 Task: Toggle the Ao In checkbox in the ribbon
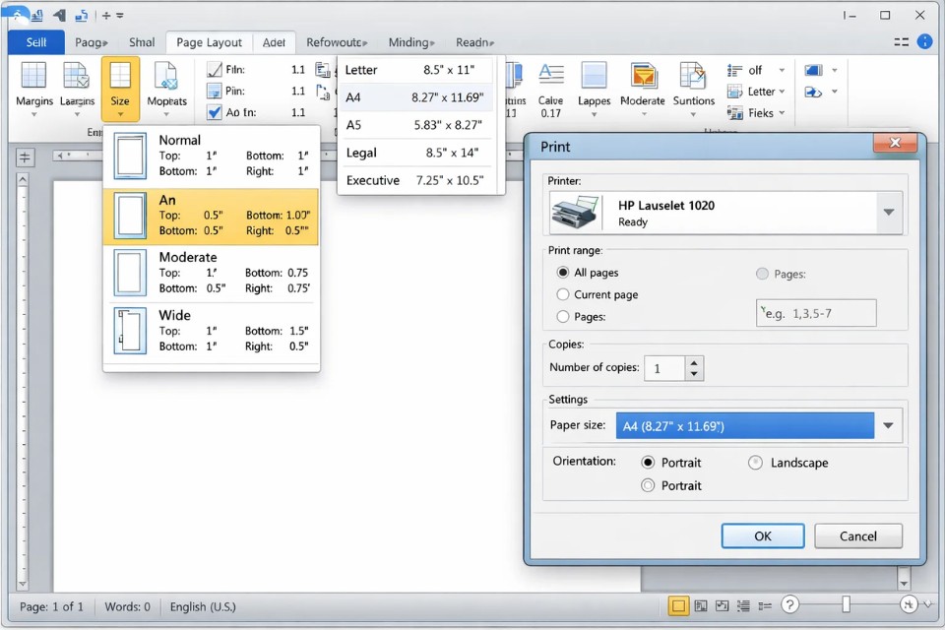point(215,112)
